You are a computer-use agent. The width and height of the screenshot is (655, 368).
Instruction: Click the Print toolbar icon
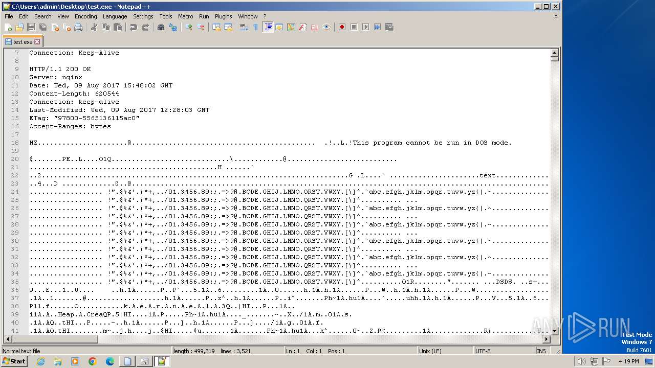point(78,27)
